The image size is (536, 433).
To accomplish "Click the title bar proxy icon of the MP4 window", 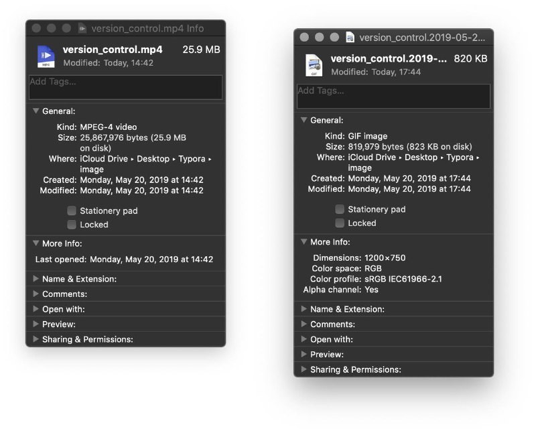I will [82, 28].
